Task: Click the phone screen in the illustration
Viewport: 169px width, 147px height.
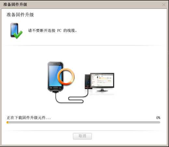Action: point(55,76)
